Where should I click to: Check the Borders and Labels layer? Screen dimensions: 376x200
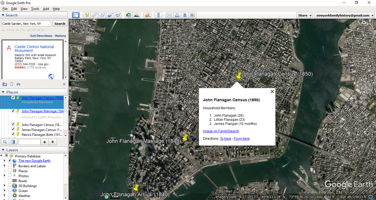click(x=10, y=166)
